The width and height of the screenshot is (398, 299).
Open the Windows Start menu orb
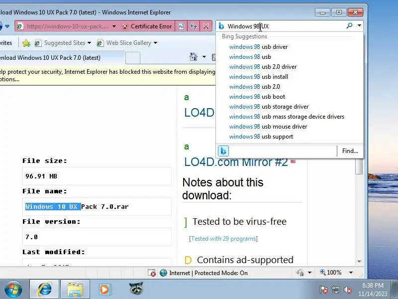coord(13,289)
